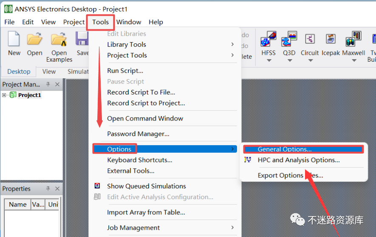Insert an Icepak design
This screenshot has width=376, height=237.
(331, 39)
